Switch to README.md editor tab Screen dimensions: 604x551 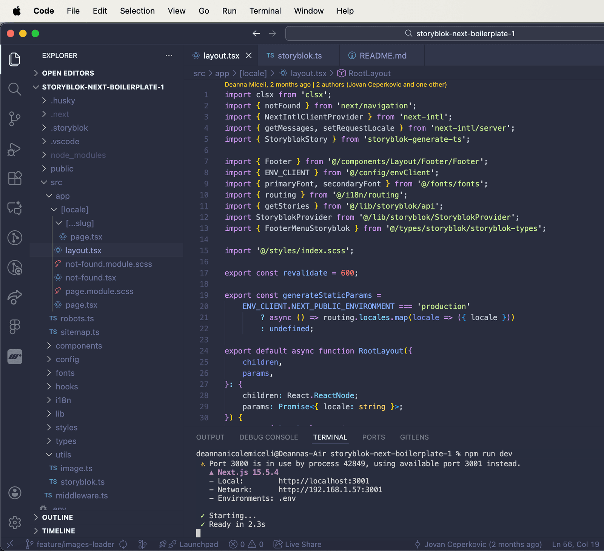pos(381,56)
